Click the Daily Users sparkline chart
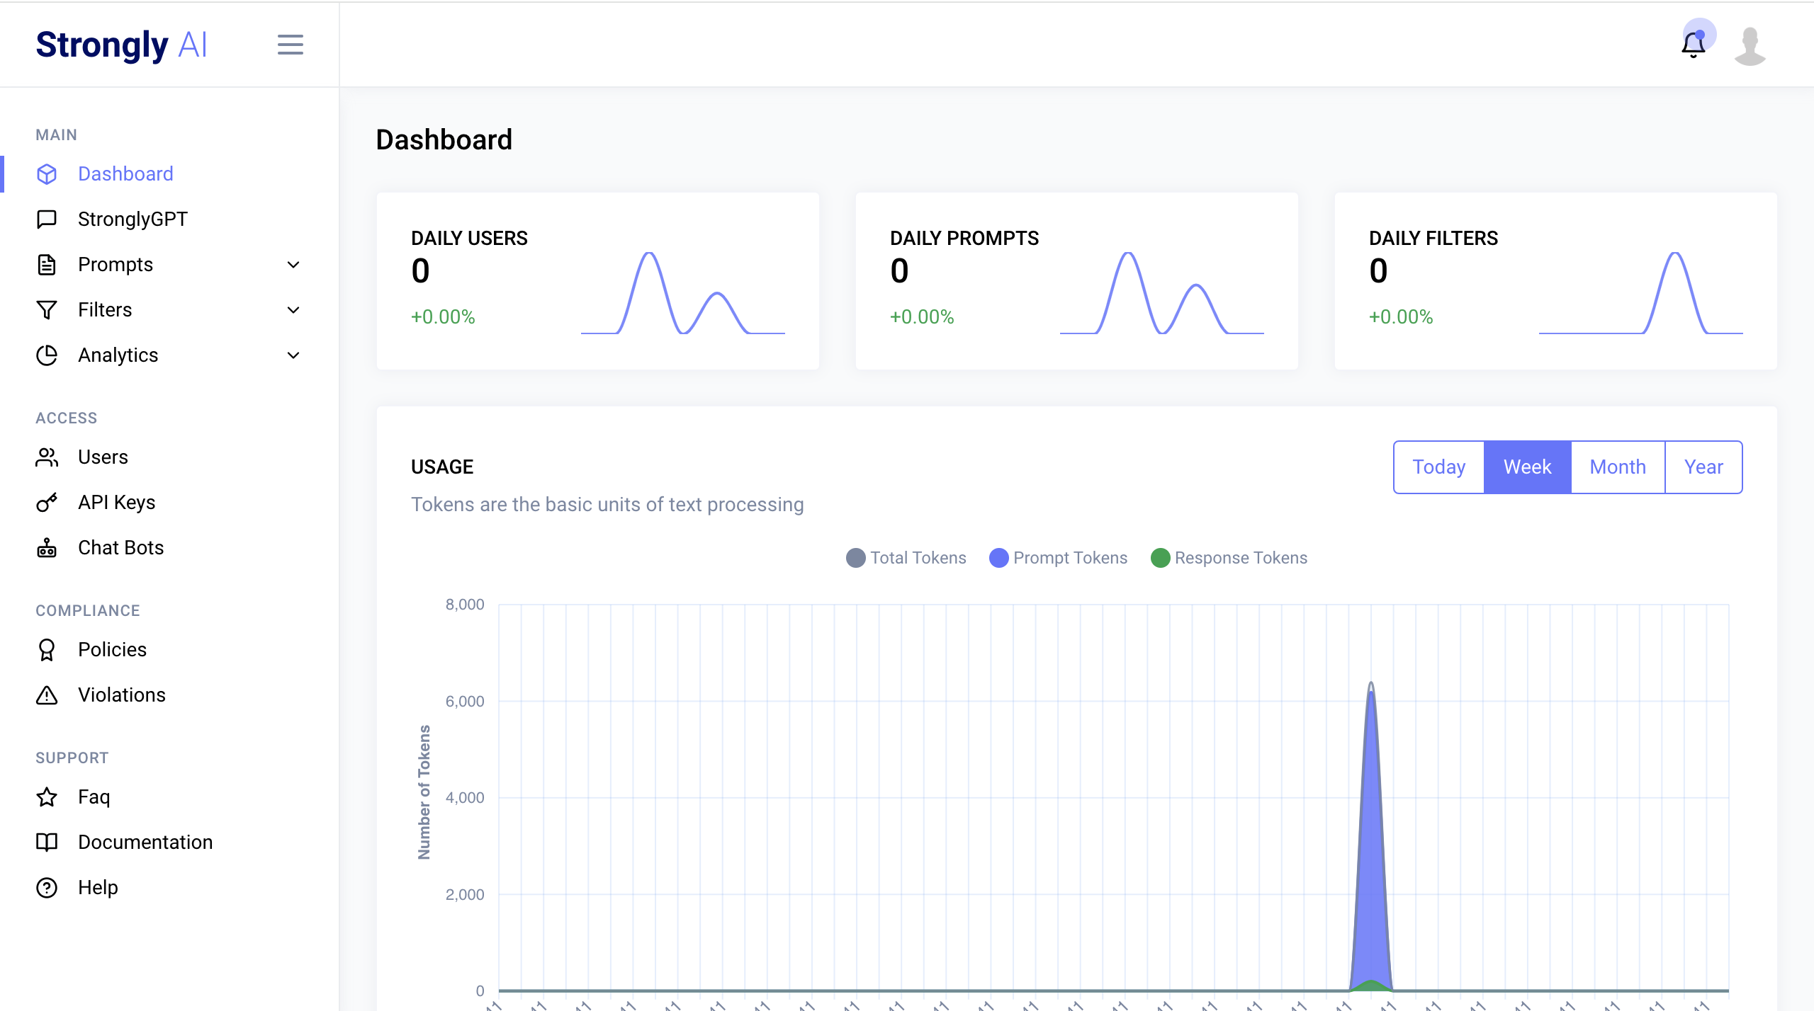 tap(683, 293)
